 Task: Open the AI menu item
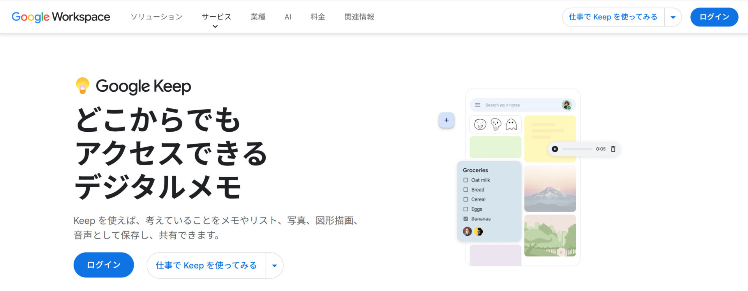pyautogui.click(x=288, y=17)
